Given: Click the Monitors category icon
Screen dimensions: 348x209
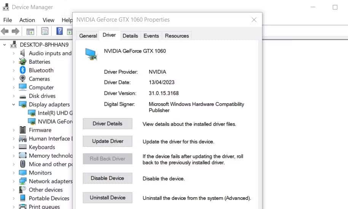Looking at the screenshot, I should click(23, 173).
